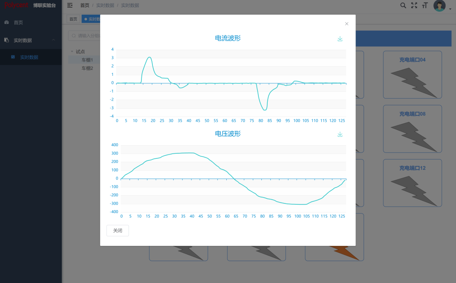The width and height of the screenshot is (456, 283).
Task: Open the font size setting icon
Action: 424,5
